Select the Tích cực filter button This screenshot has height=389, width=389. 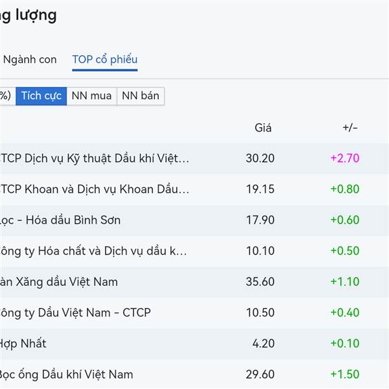point(41,96)
